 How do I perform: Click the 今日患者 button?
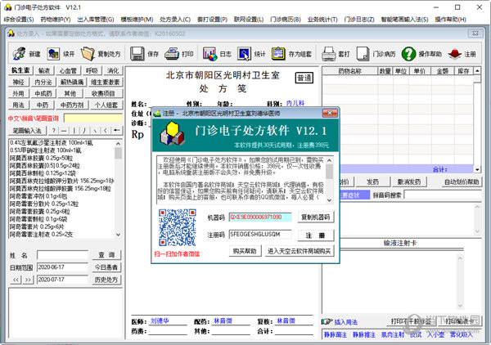coord(106,267)
